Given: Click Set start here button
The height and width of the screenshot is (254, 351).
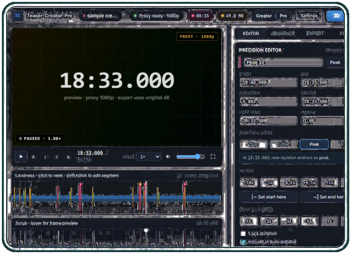Looking at the screenshot, I should (x=269, y=197).
